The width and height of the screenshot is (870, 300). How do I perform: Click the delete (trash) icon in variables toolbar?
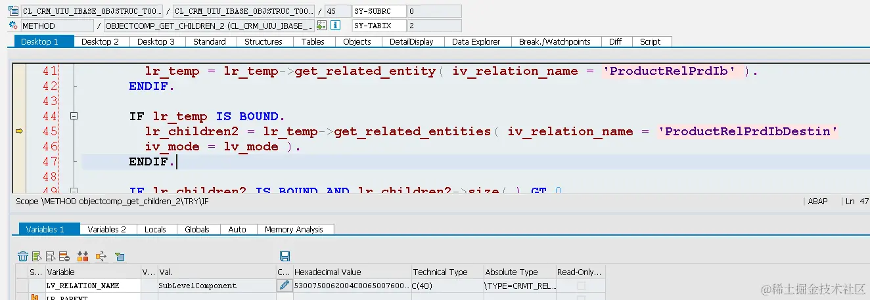click(23, 256)
